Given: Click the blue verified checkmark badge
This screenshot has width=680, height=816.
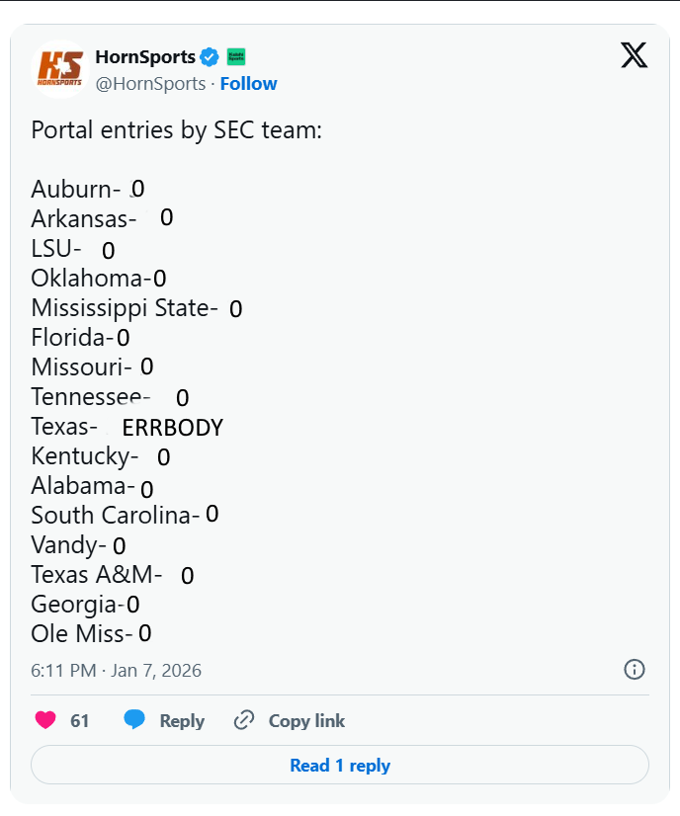Looking at the screenshot, I should tap(210, 56).
